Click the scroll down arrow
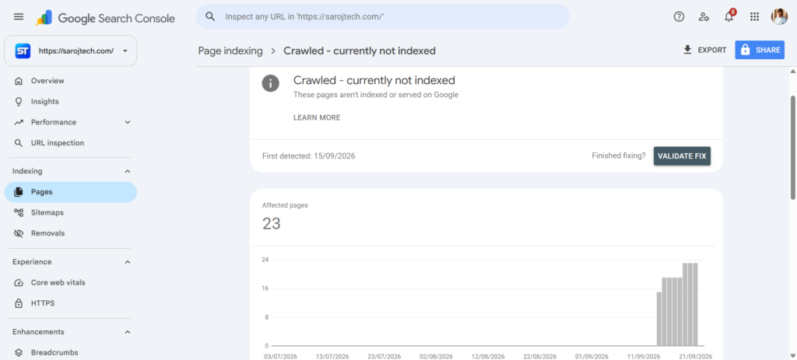Image resolution: width=797 pixels, height=360 pixels. click(792, 355)
